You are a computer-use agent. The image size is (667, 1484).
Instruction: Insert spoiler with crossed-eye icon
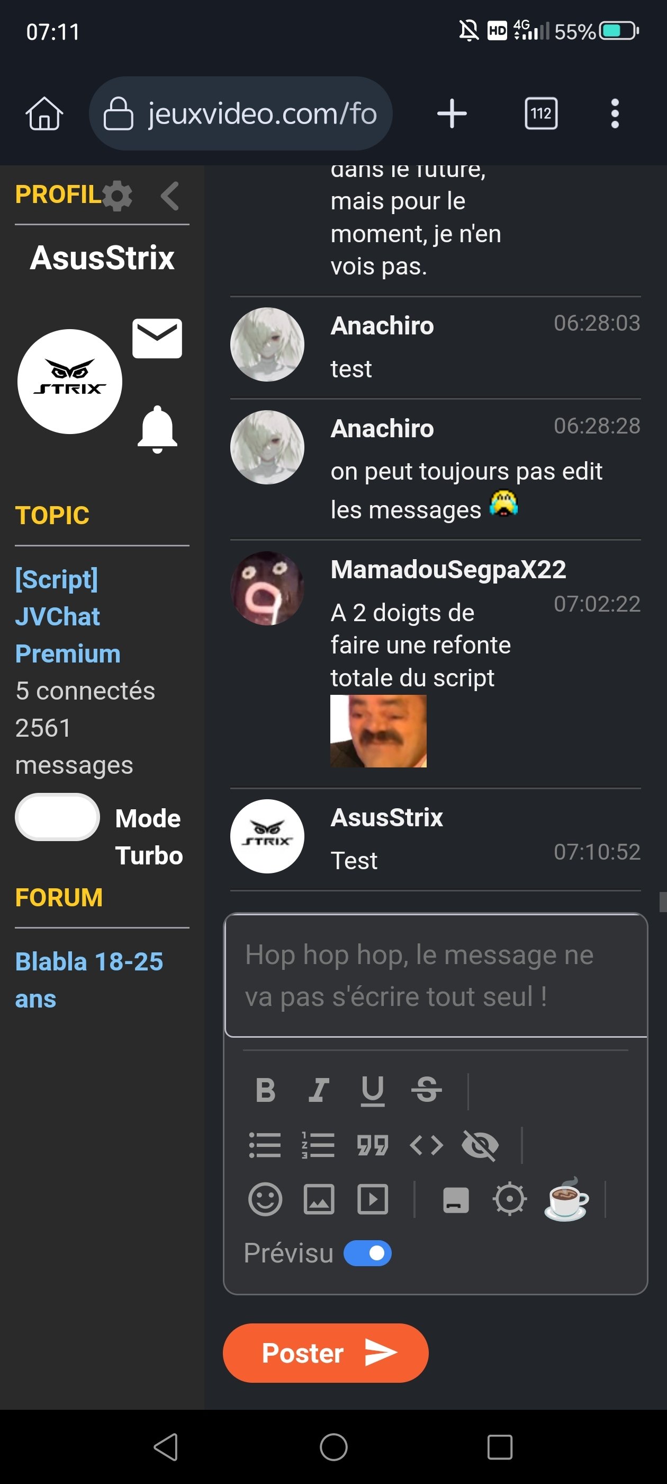pyautogui.click(x=481, y=1145)
